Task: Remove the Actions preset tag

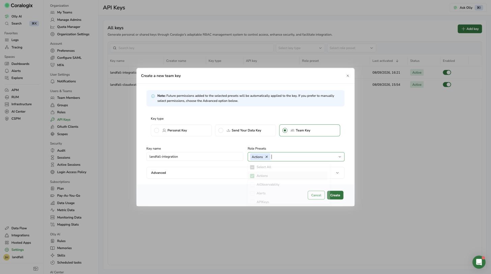Action: (x=266, y=157)
